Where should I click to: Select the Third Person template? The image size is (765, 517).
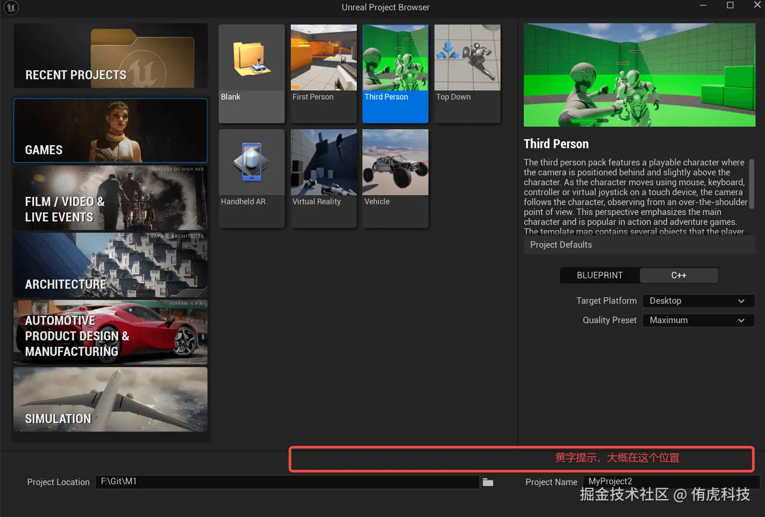coord(395,74)
